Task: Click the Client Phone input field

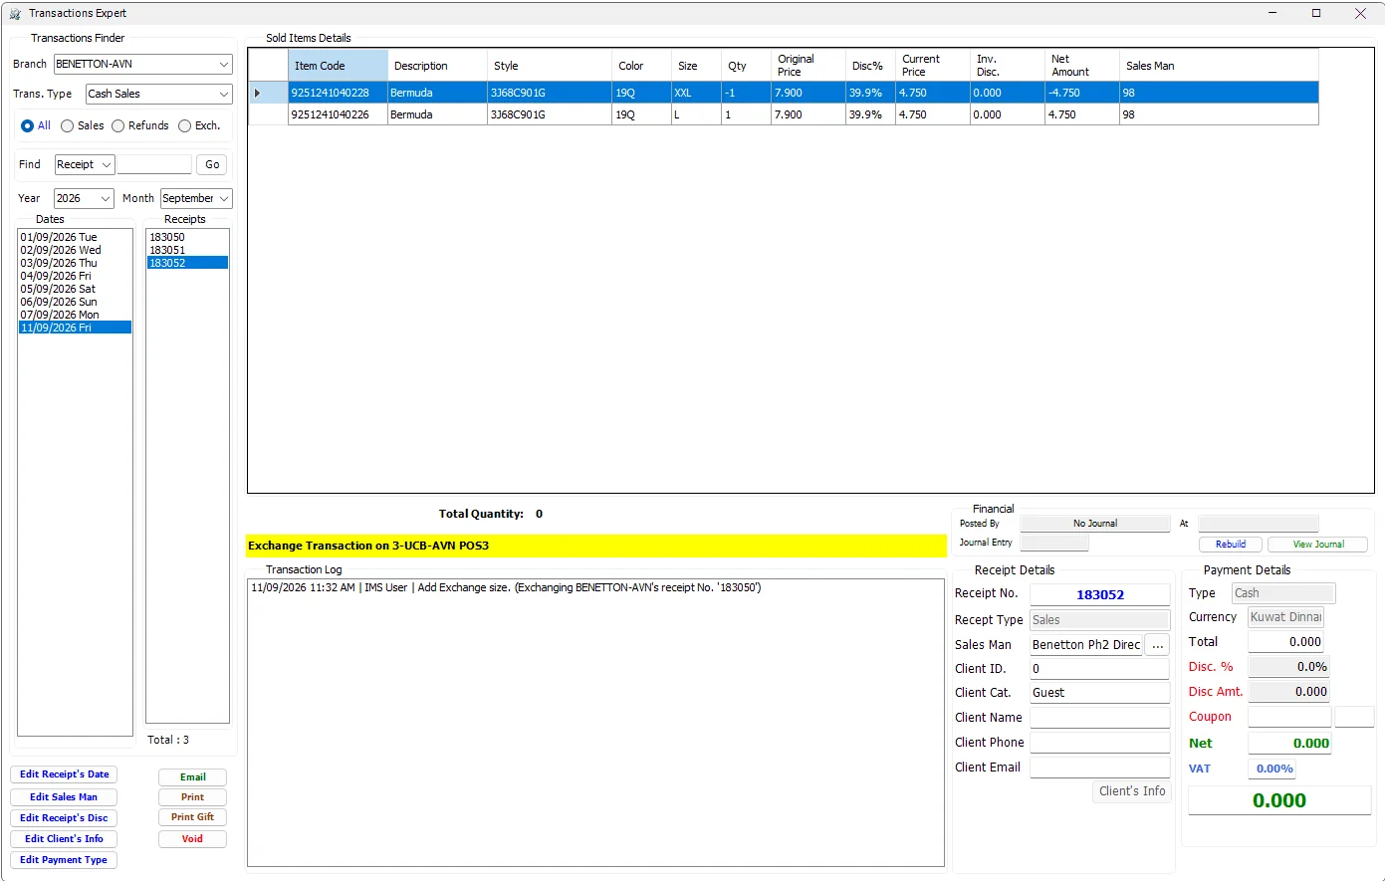Action: [x=1099, y=743]
